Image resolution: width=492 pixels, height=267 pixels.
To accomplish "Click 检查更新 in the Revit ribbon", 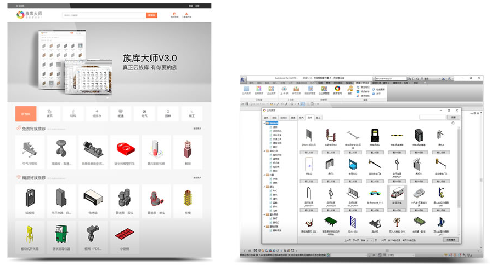I will 378,89.
